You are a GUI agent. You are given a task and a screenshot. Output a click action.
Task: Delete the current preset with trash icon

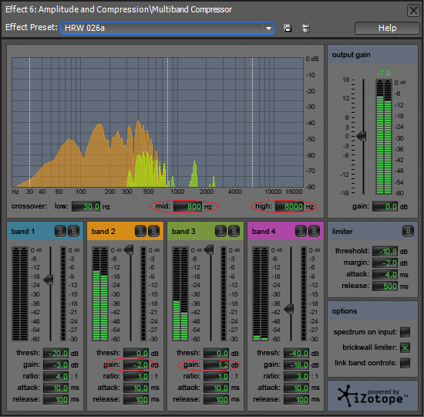pos(306,28)
